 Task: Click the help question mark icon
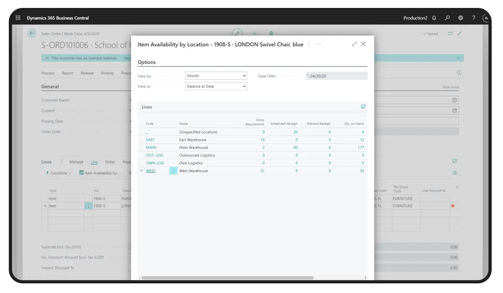[x=474, y=18]
